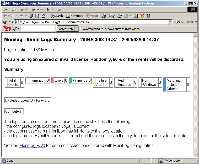Image resolution: width=199 pixels, height=164 pixels.
Task: Click in the Yahoo search text field
Action: tap(38, 29)
